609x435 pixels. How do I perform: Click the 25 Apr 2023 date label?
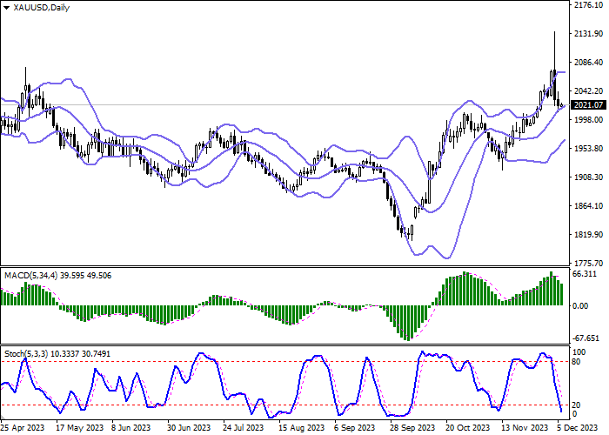(23, 428)
